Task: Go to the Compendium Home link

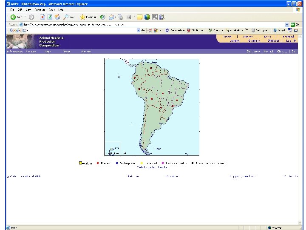Action: coord(227,37)
